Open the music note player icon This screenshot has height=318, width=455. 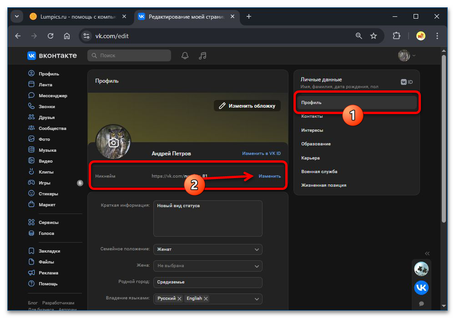(x=202, y=55)
